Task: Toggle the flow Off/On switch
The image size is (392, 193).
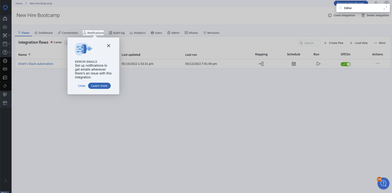Action: (345, 64)
